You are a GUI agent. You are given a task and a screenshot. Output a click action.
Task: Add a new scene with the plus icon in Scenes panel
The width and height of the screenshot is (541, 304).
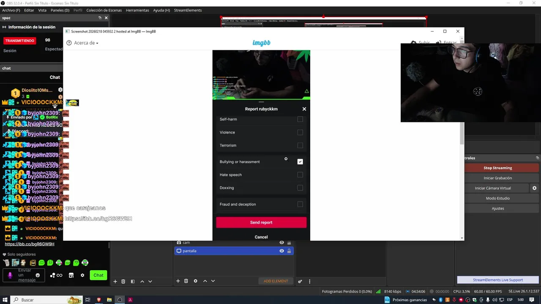pyautogui.click(x=115, y=281)
